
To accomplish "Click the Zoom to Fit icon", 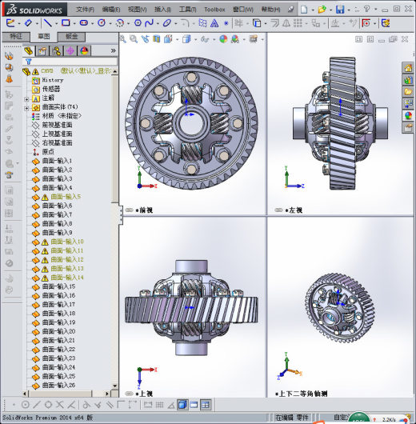I will click(122, 39).
